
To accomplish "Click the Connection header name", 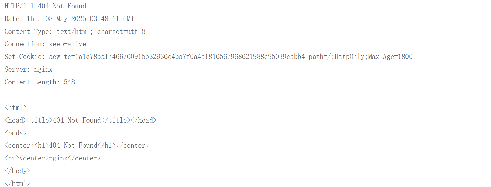I will [x=24, y=44].
